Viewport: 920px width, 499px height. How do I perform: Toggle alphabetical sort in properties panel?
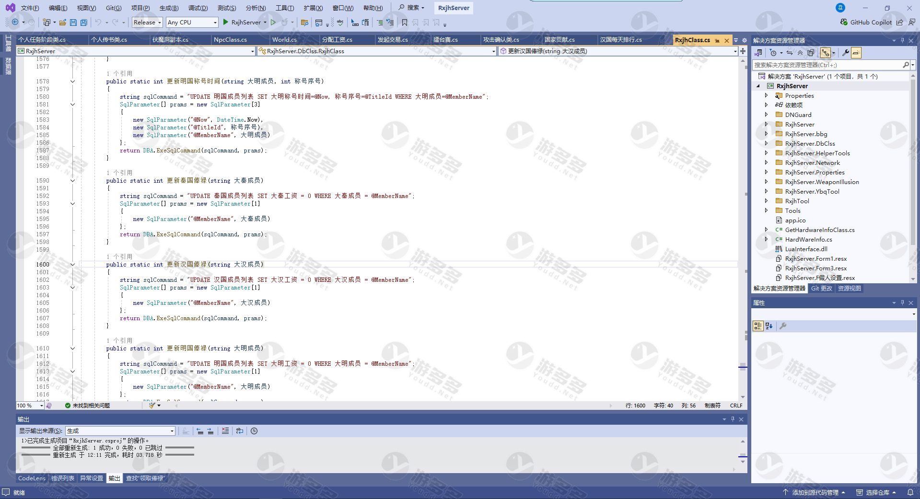click(x=769, y=326)
